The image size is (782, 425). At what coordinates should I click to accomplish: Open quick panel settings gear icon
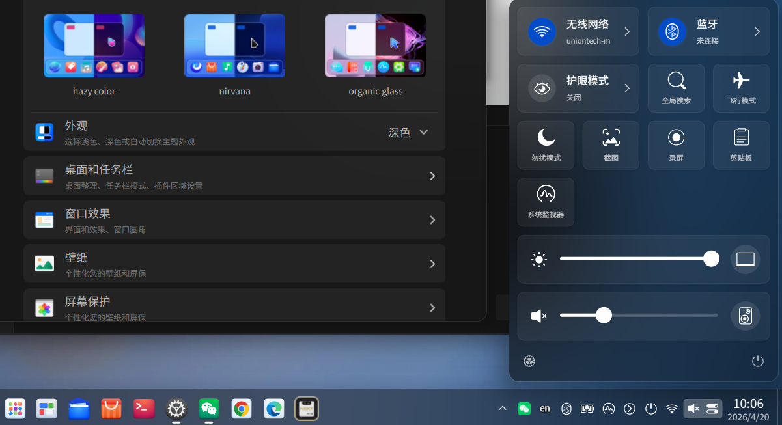click(529, 361)
